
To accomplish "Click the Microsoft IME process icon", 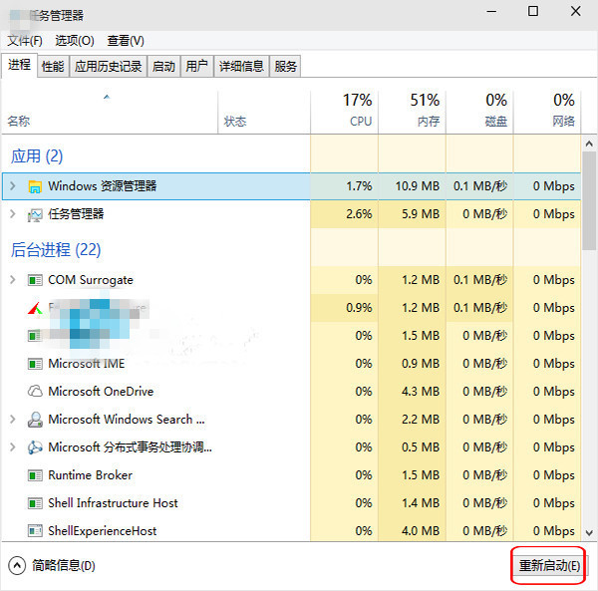I will [x=35, y=364].
